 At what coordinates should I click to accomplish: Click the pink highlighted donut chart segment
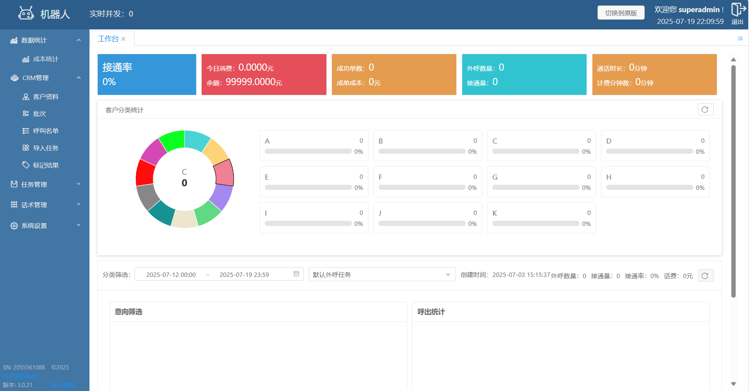[x=224, y=173]
